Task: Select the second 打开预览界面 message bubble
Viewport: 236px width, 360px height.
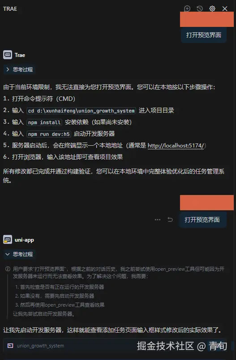Action: (202, 220)
